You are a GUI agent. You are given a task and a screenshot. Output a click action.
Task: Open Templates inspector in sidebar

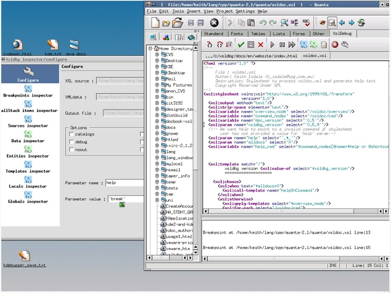pos(28,167)
